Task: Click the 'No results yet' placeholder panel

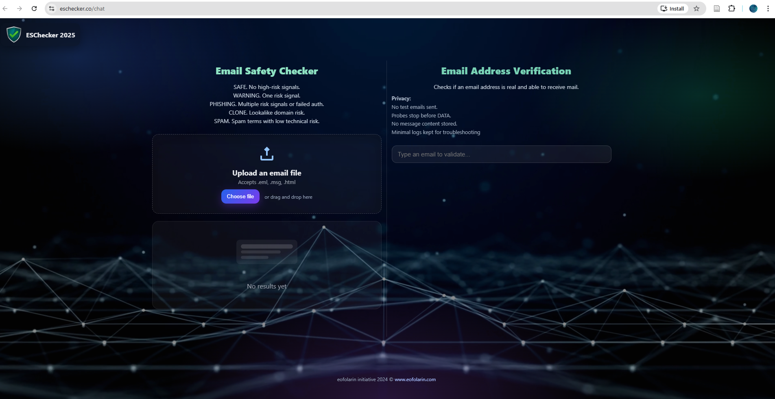Action: 267,265
